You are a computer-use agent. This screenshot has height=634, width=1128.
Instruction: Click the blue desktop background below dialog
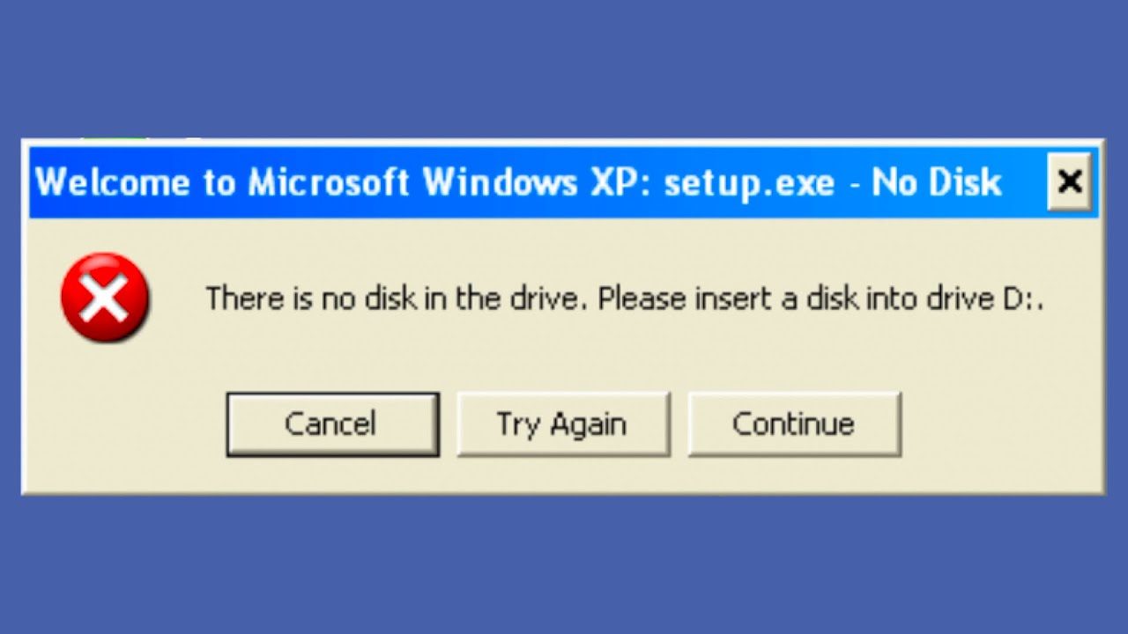click(x=564, y=564)
